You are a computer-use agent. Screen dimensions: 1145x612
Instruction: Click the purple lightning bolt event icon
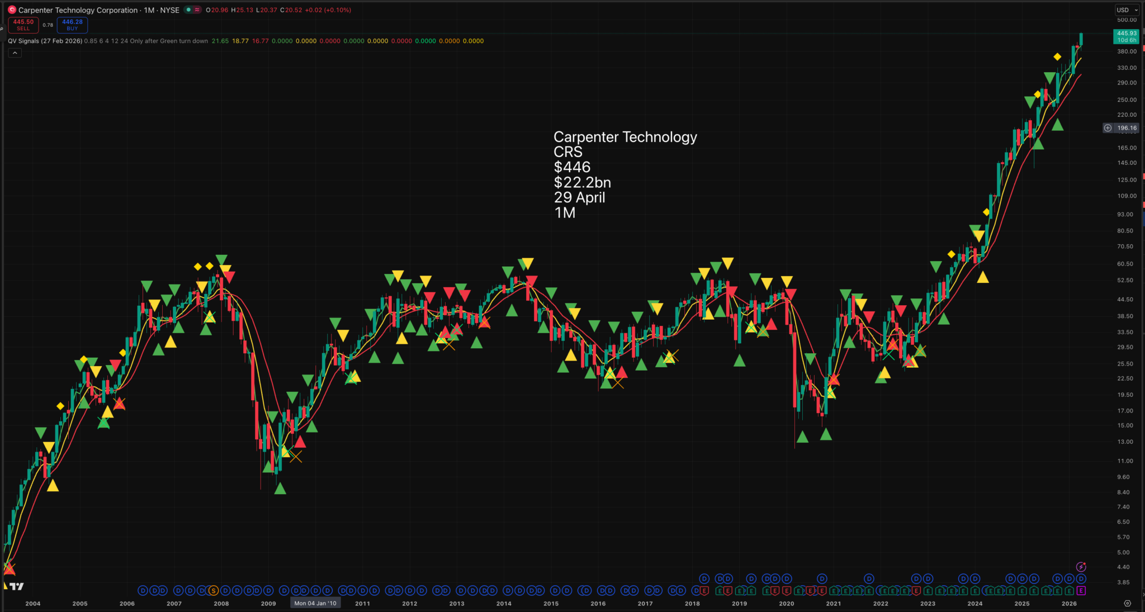1081,567
